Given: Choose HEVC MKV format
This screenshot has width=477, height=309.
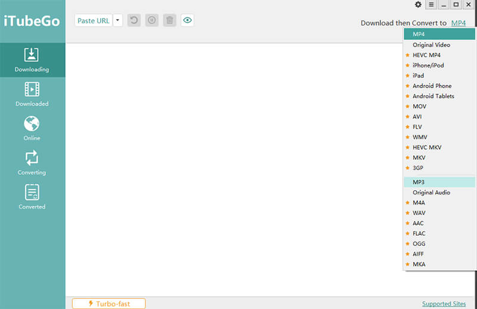Looking at the screenshot, I should pos(439,147).
